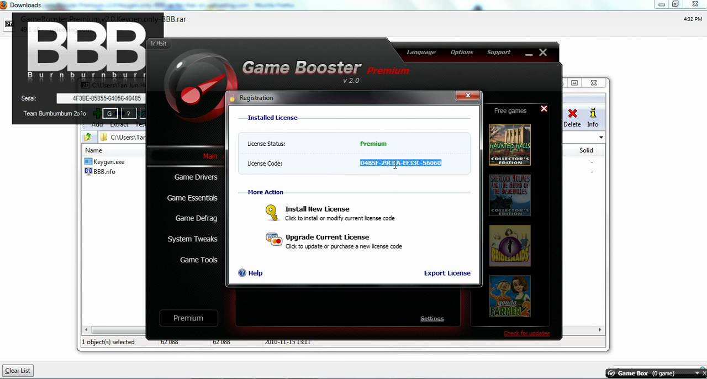Open the Game Essentials section
Screen dimensions: 707x379
click(192, 198)
